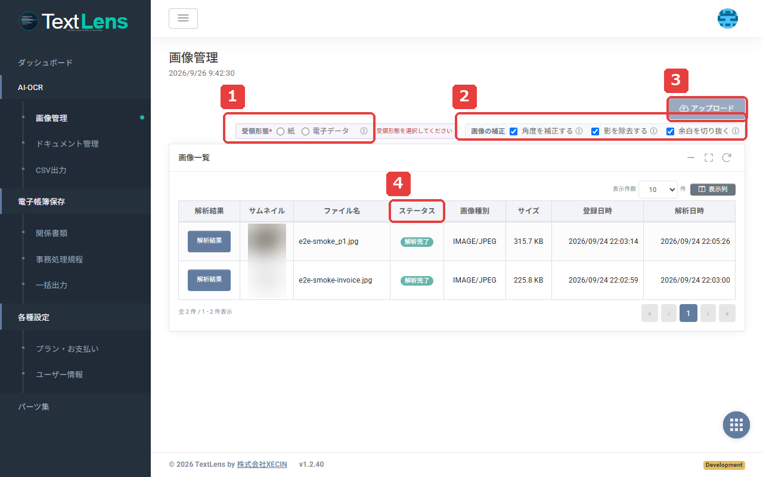Uncheck 角度を補正する checkbox
Screen dimensions: 763x477
coord(514,131)
